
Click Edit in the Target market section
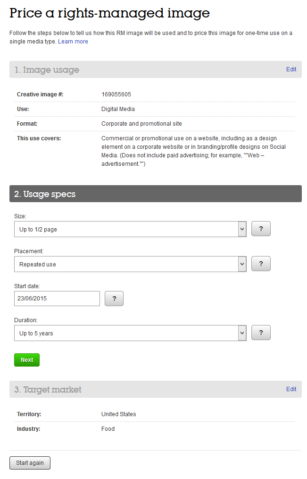point(291,389)
